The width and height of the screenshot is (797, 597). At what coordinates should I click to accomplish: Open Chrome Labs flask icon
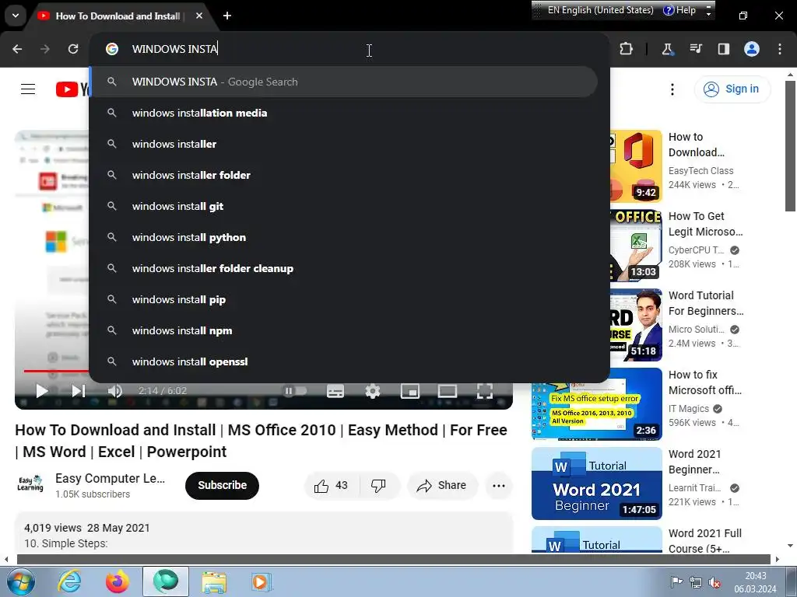point(667,49)
